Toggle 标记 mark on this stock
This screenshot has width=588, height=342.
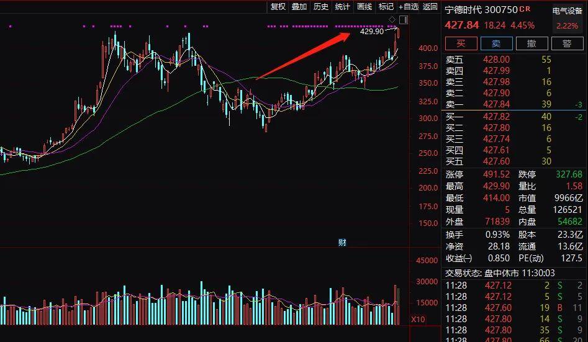[x=386, y=7]
